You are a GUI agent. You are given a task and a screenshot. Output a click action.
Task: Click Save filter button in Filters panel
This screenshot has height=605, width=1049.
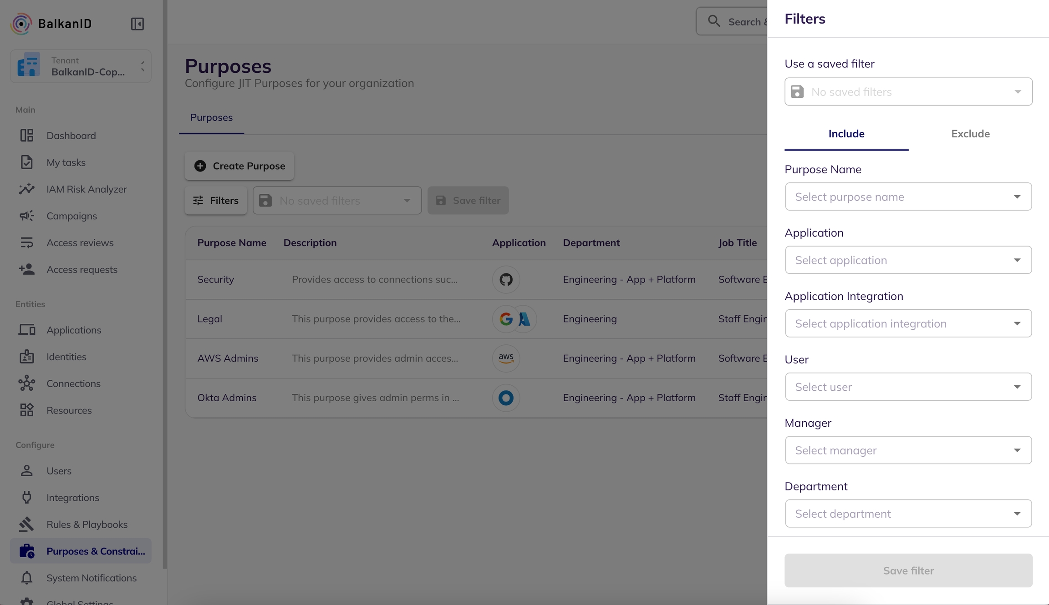908,570
